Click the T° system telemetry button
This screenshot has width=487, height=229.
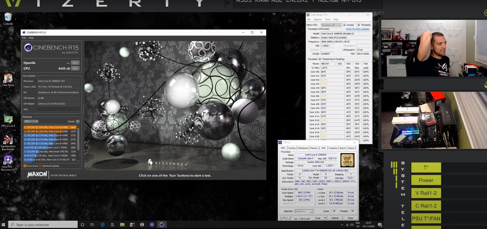click(x=426, y=168)
